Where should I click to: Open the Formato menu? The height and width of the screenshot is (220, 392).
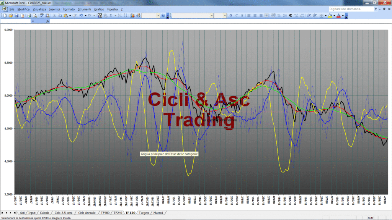(x=69, y=9)
